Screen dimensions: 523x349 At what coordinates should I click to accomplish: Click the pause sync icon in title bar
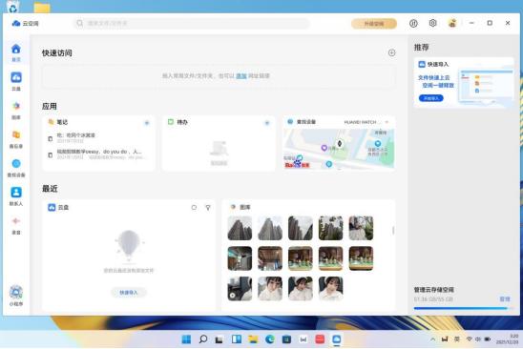click(413, 23)
